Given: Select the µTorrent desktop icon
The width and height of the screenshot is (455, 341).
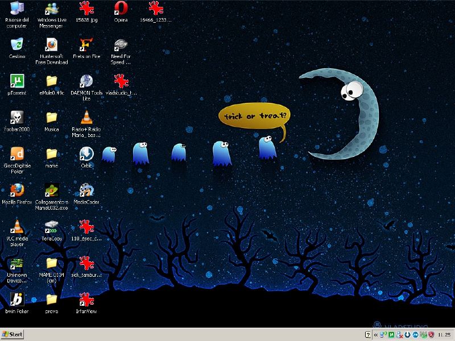Looking at the screenshot, I should 17,81.
